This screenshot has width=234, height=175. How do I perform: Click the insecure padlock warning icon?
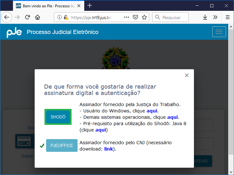(x=66, y=17)
